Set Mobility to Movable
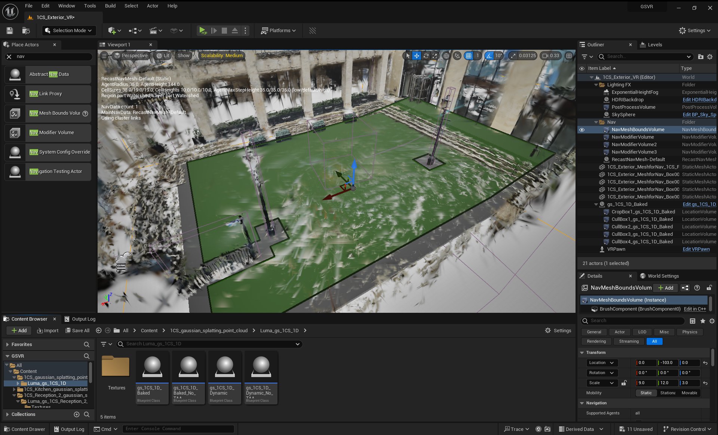 [x=689, y=393]
